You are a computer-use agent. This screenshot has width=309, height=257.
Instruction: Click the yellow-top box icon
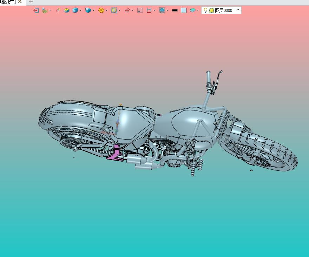pos(67,10)
